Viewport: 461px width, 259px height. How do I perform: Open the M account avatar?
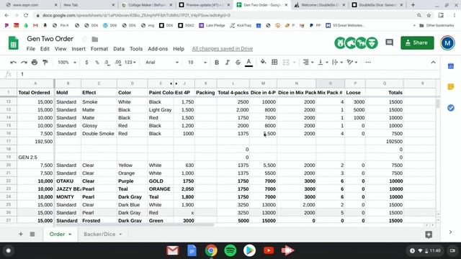point(447,43)
